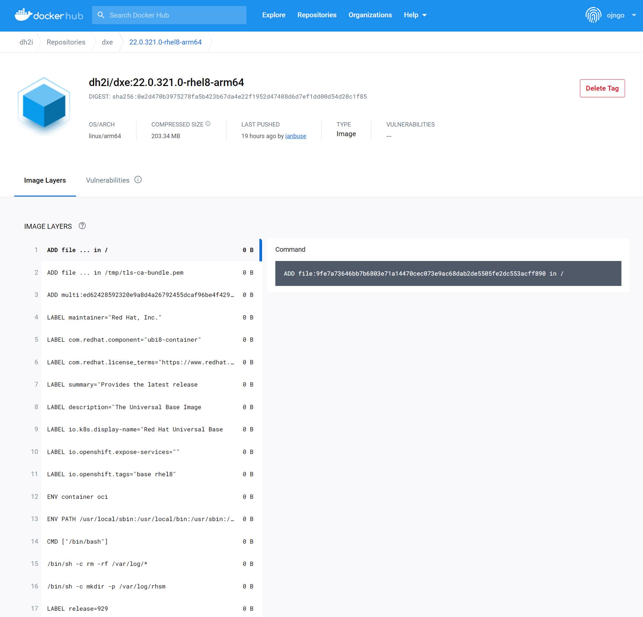
Task: Open the Explore menu item
Action: 274,15
